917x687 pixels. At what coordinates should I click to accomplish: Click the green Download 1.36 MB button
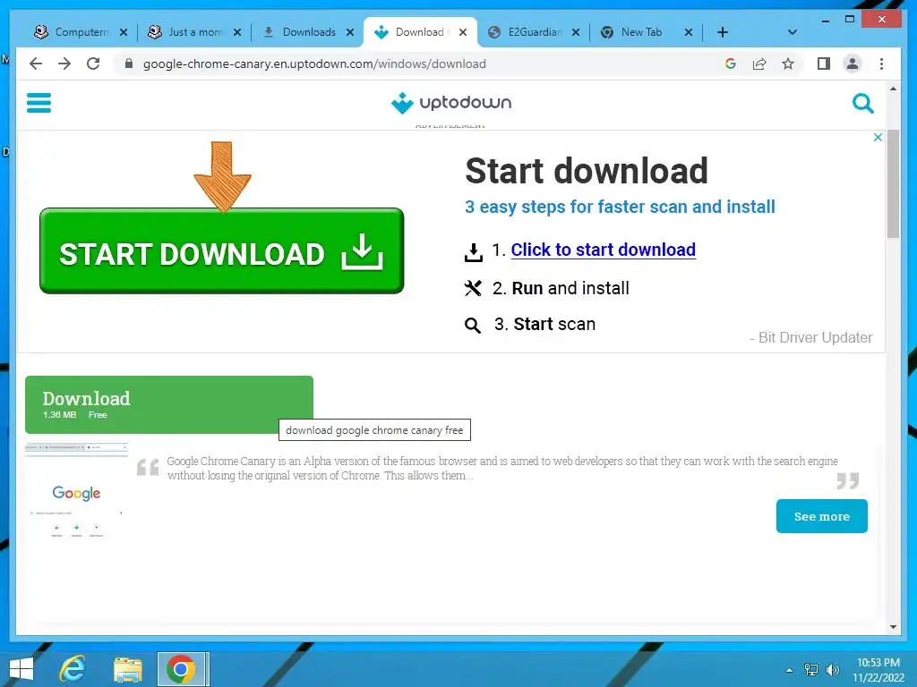(x=169, y=404)
